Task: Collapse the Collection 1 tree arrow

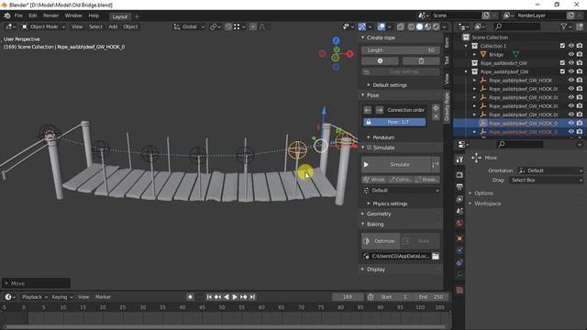Action: pyautogui.click(x=466, y=46)
